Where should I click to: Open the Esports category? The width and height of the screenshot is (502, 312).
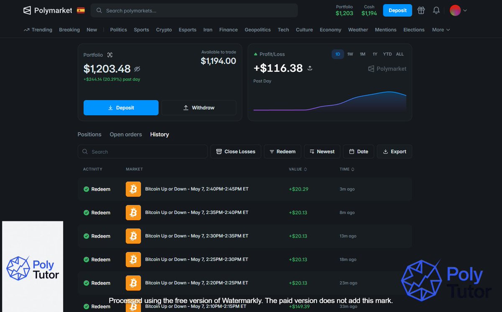point(187,30)
